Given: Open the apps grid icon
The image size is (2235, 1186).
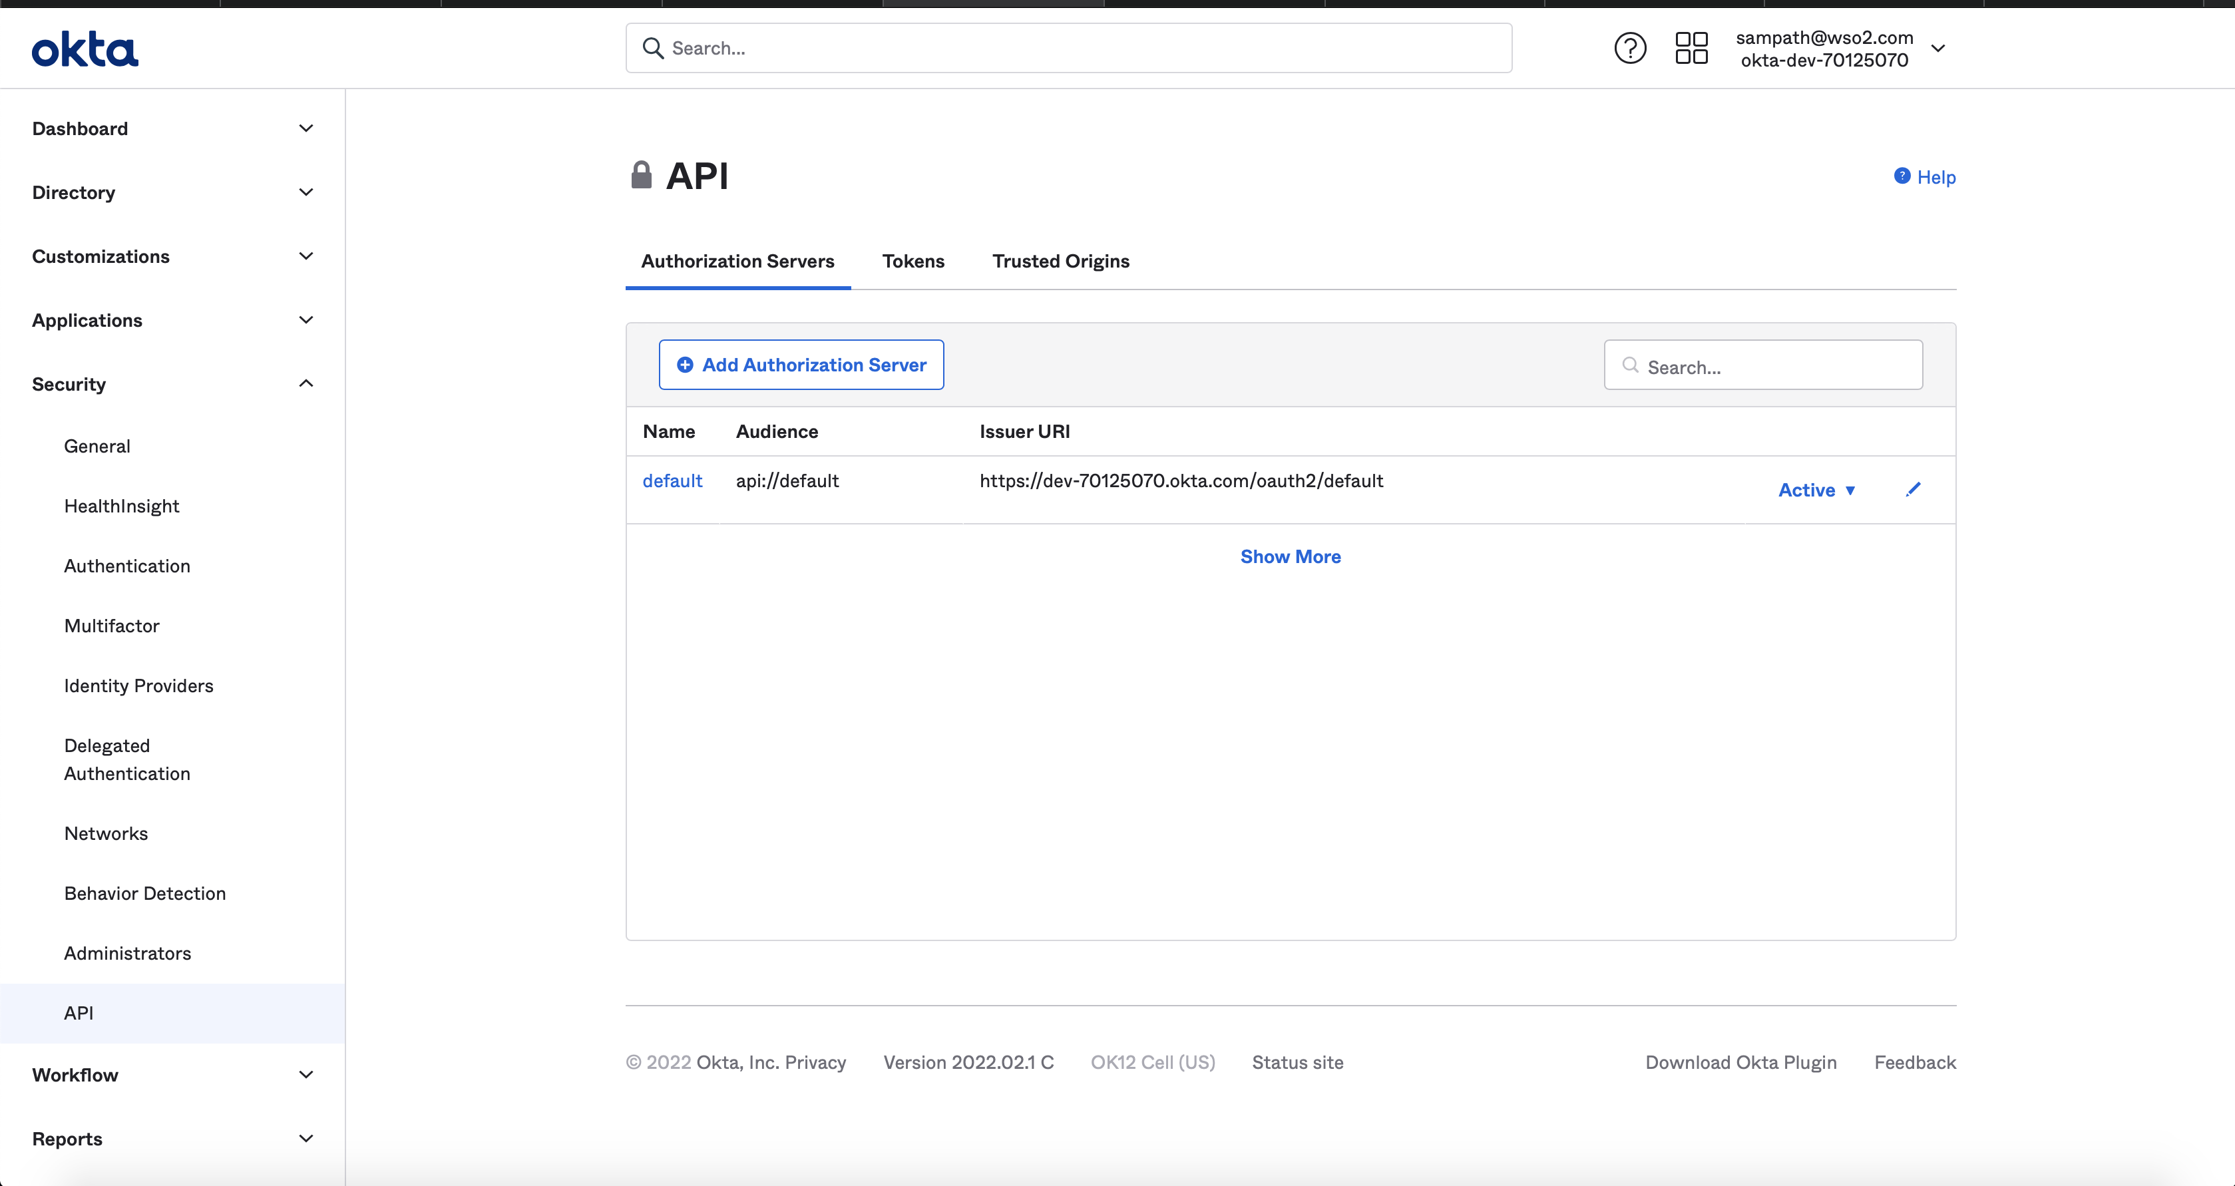Looking at the screenshot, I should [1691, 48].
